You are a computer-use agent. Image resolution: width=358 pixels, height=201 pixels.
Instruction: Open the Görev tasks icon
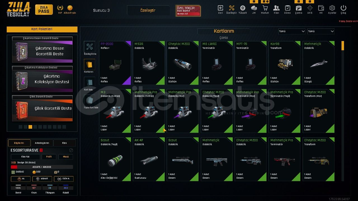287,9
